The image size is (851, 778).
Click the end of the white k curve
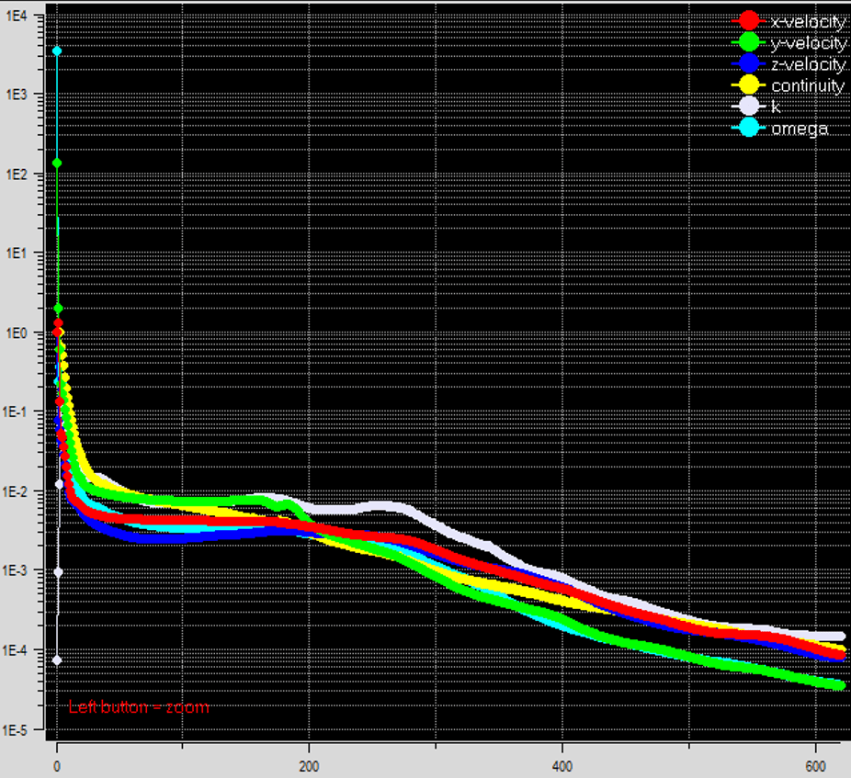(840, 636)
